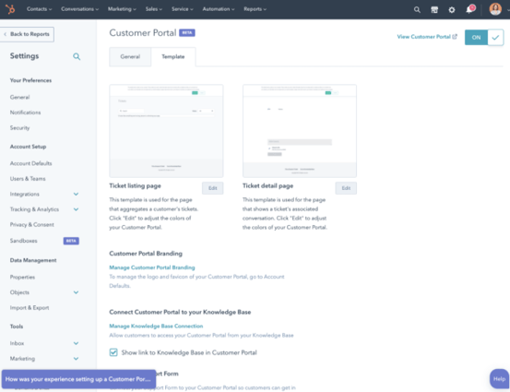
Task: Open Notifications settings
Action: coord(26,113)
